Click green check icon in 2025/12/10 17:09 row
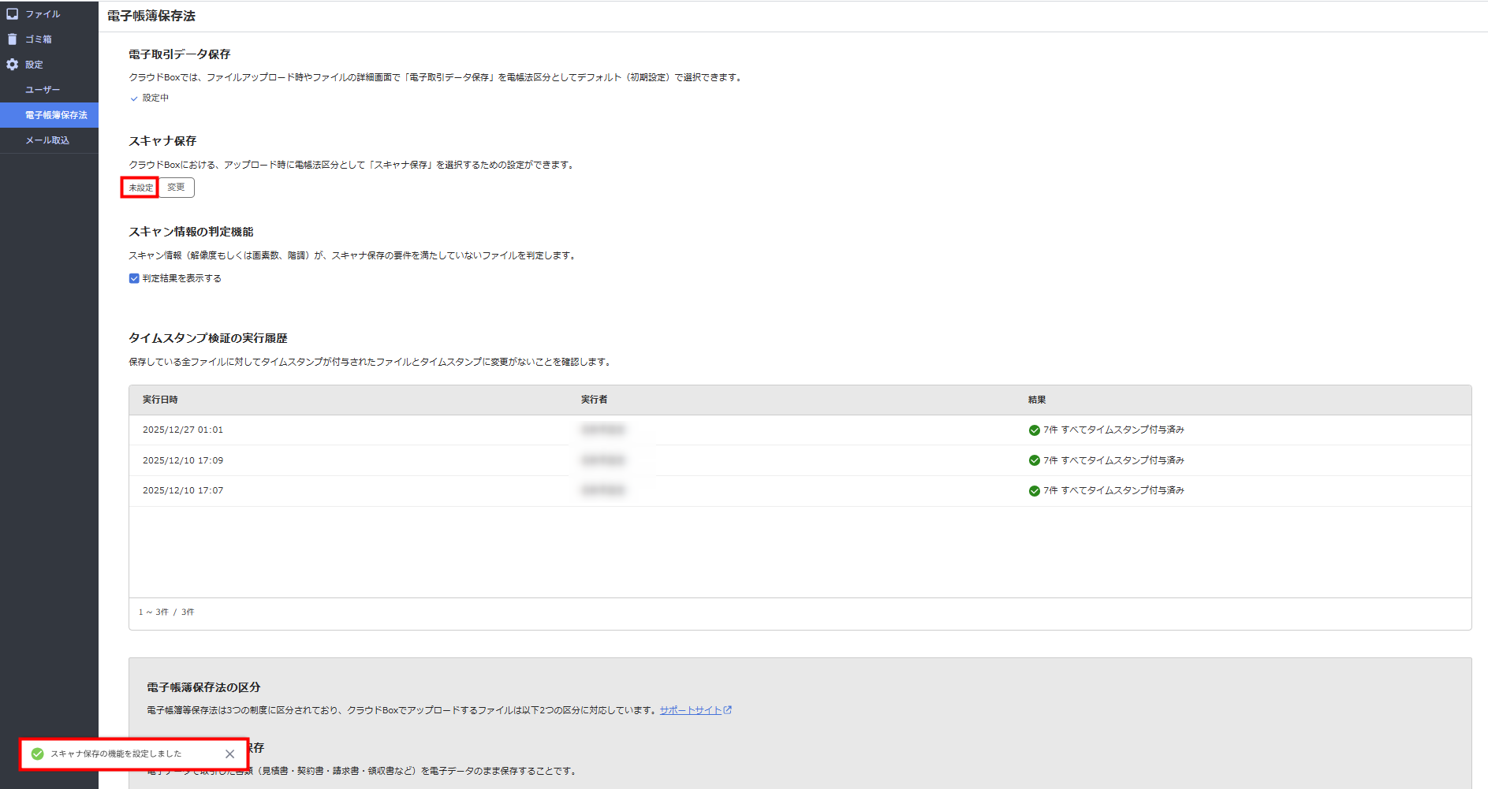Viewport: 1488px width, 789px height. point(1034,460)
